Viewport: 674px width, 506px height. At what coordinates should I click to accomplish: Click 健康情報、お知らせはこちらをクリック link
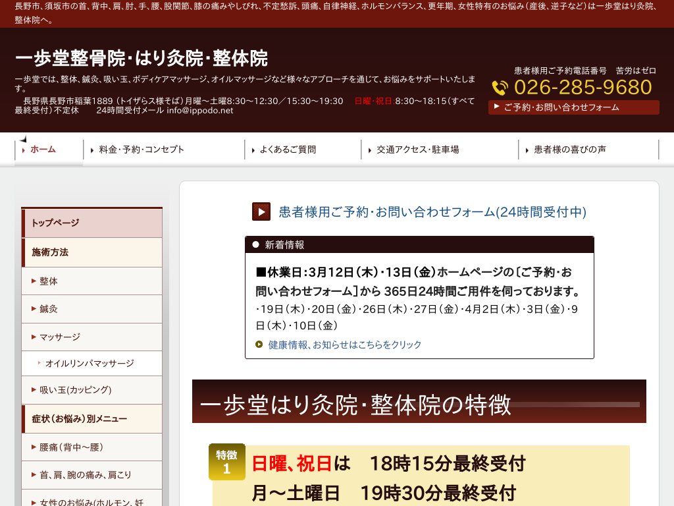345,345
